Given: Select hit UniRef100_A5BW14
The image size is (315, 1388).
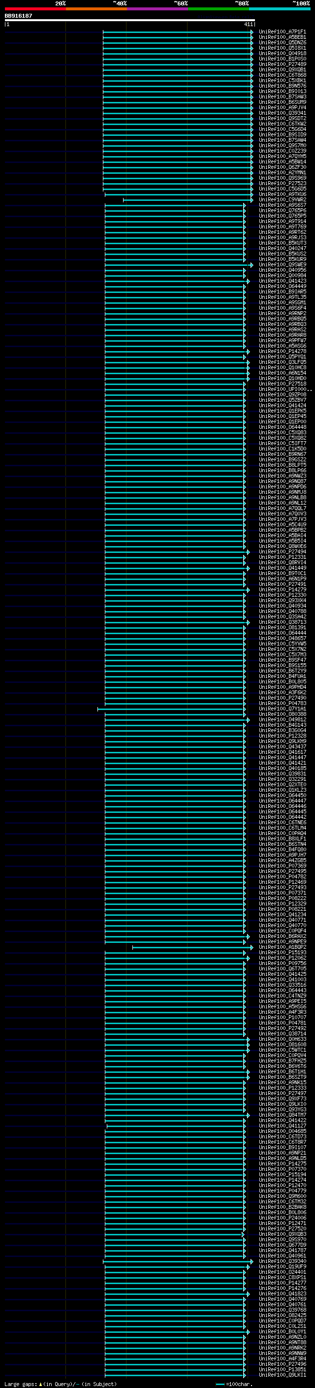Looking at the screenshot, I should pos(283,161).
